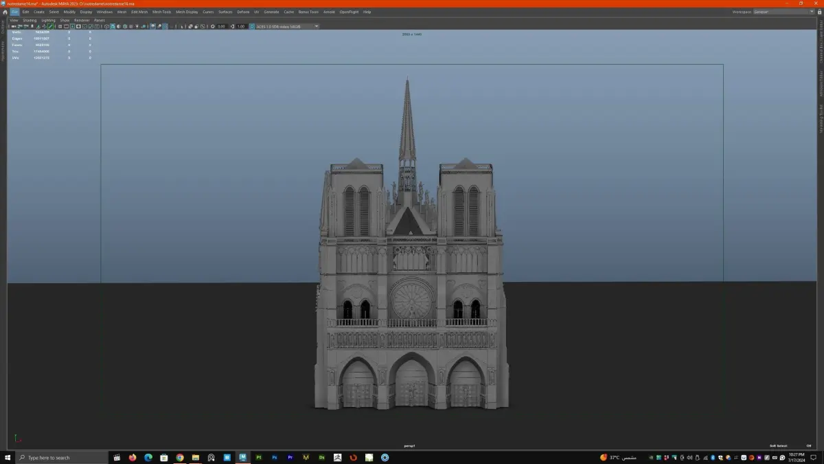Image resolution: width=824 pixels, height=464 pixels.
Task: Click the Type here to search box
Action: (x=62, y=457)
